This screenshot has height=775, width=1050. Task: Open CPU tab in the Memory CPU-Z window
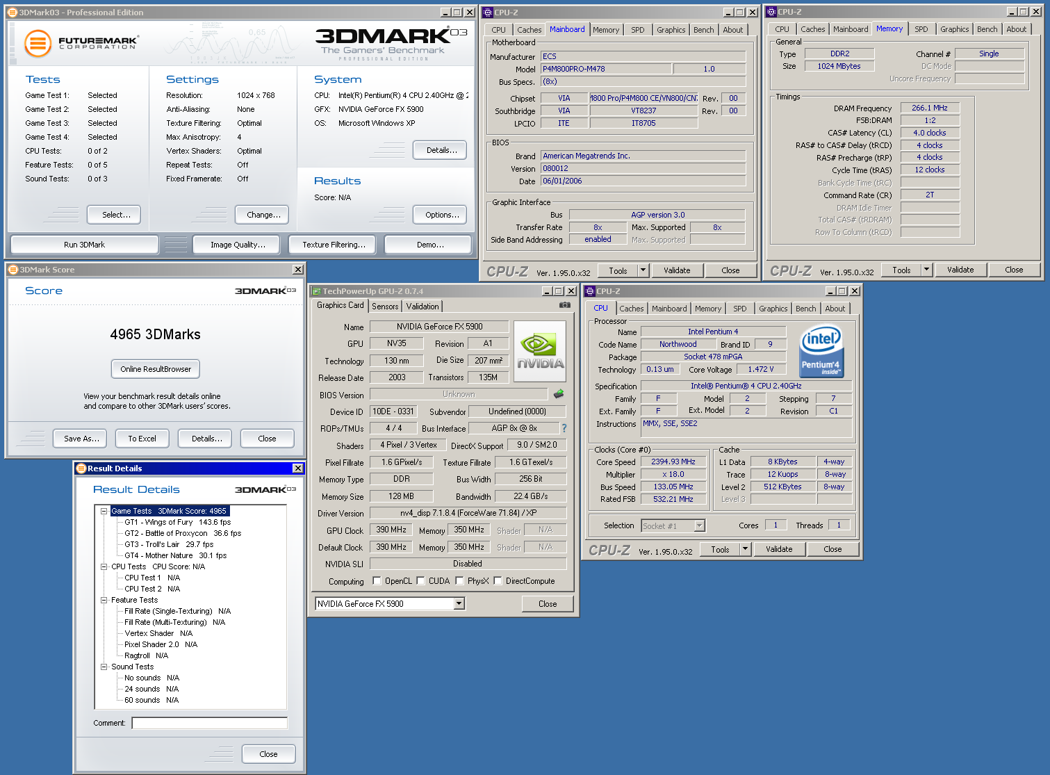(x=782, y=29)
